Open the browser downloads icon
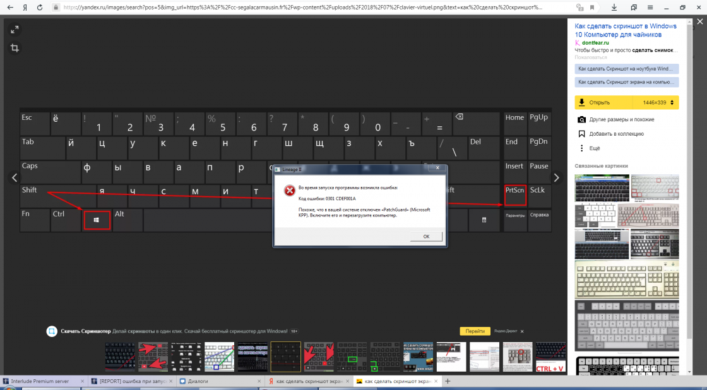 (x=614, y=8)
